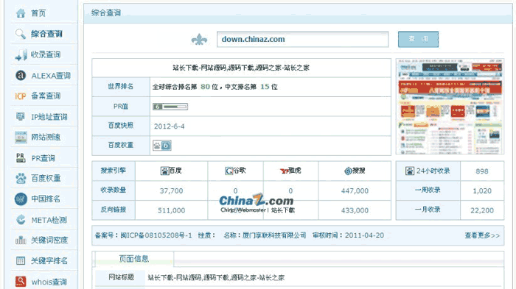Open 关键词密度 link in sidebar
The height and width of the screenshot is (289, 516).
click(49, 240)
